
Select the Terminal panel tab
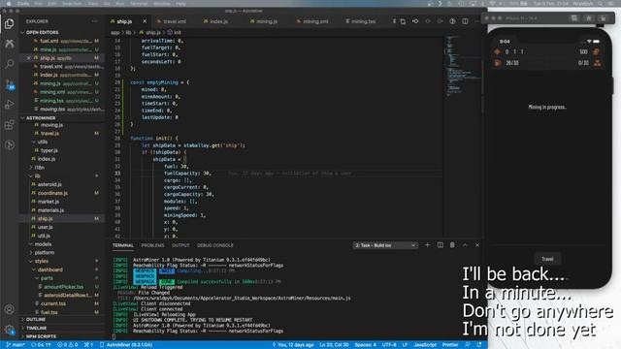(x=123, y=245)
